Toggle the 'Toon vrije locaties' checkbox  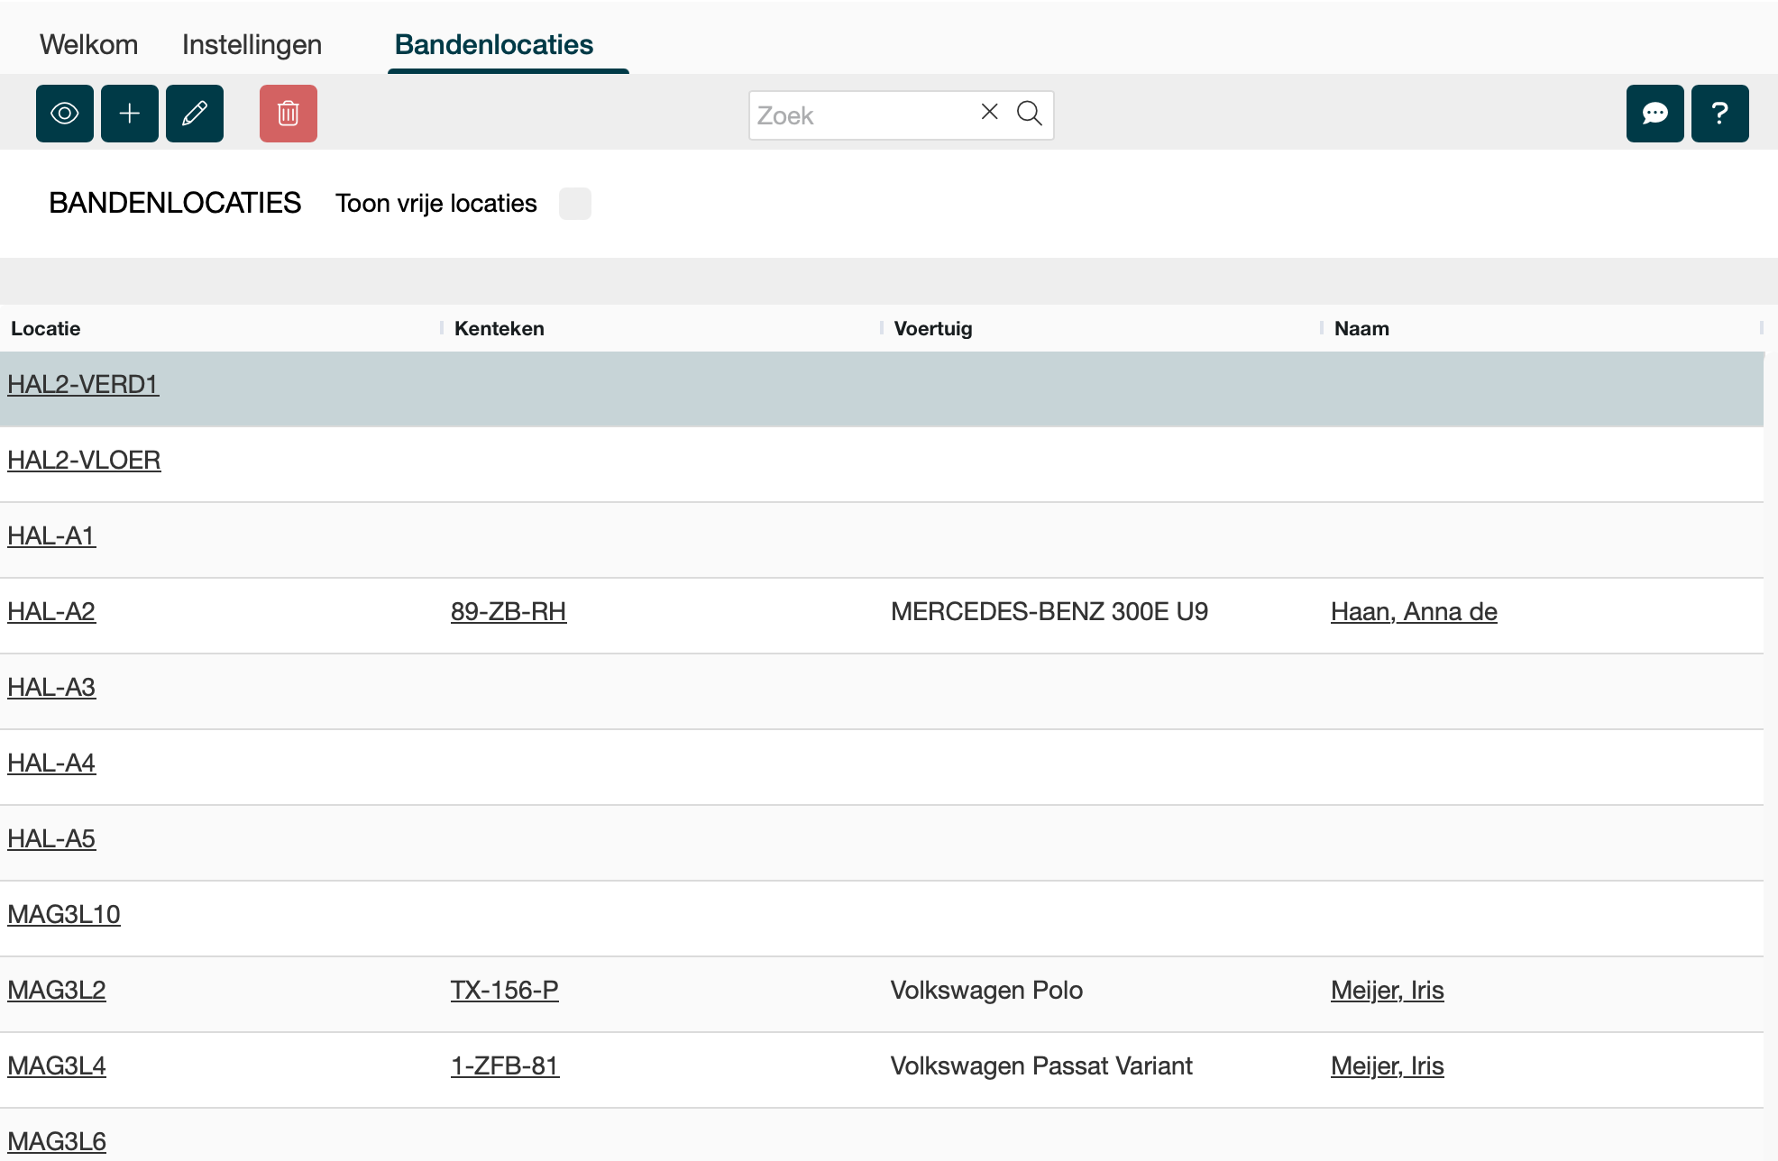pyautogui.click(x=574, y=204)
